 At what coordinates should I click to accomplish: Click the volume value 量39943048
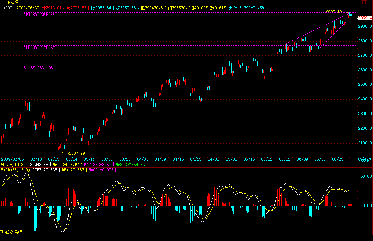pos(151,8)
